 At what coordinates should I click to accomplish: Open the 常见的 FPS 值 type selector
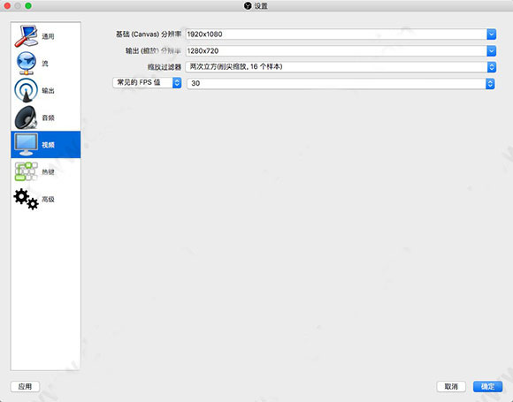click(147, 82)
